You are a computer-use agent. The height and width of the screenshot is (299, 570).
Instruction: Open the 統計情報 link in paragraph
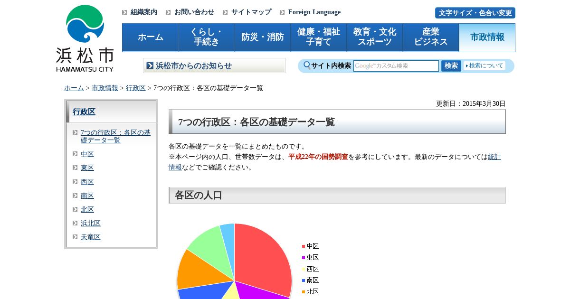[494, 157]
